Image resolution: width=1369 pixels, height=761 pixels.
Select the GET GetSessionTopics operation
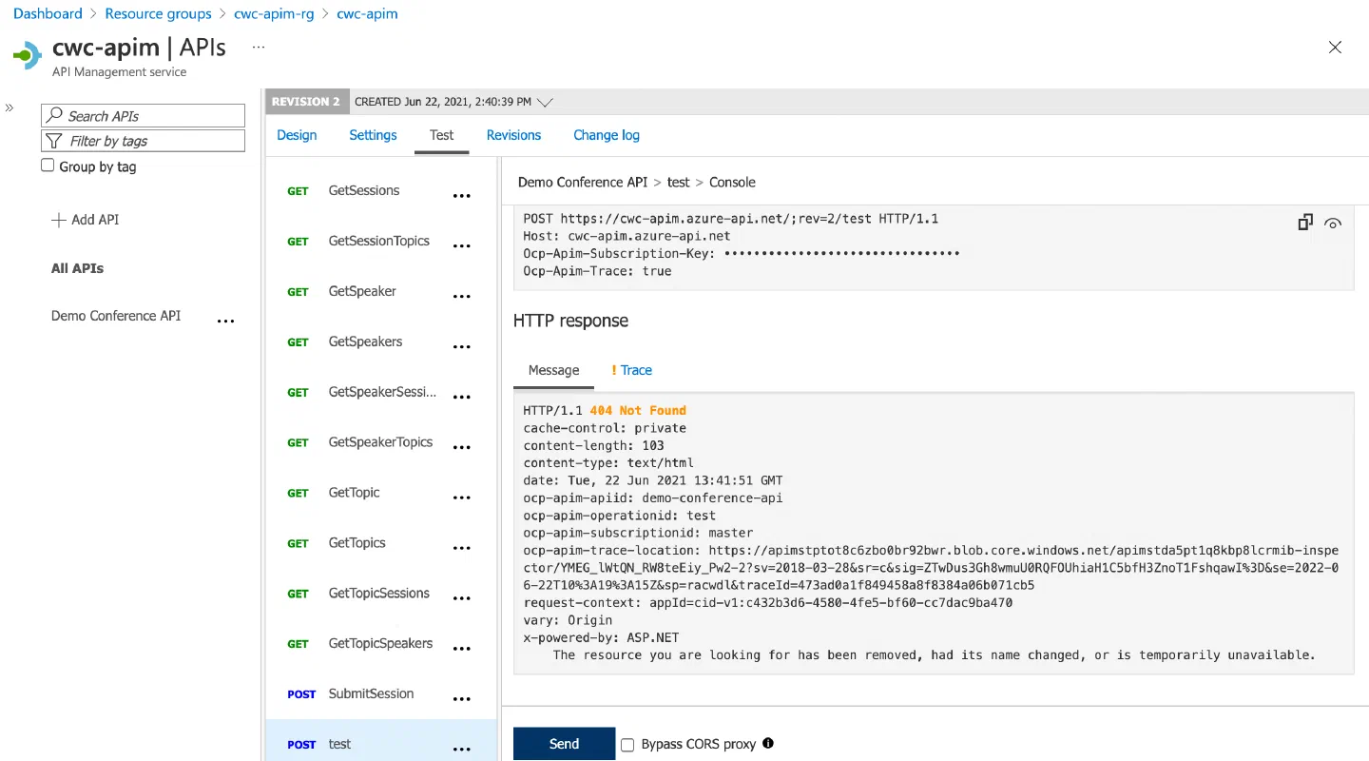coord(381,241)
